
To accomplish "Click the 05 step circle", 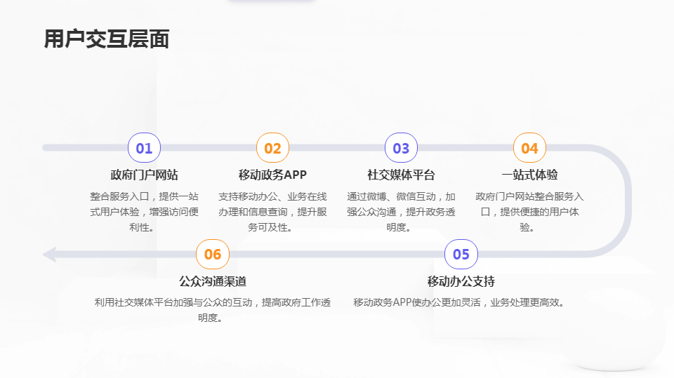I will point(461,255).
